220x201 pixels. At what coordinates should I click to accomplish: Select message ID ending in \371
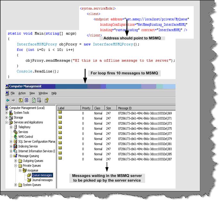click(145, 119)
